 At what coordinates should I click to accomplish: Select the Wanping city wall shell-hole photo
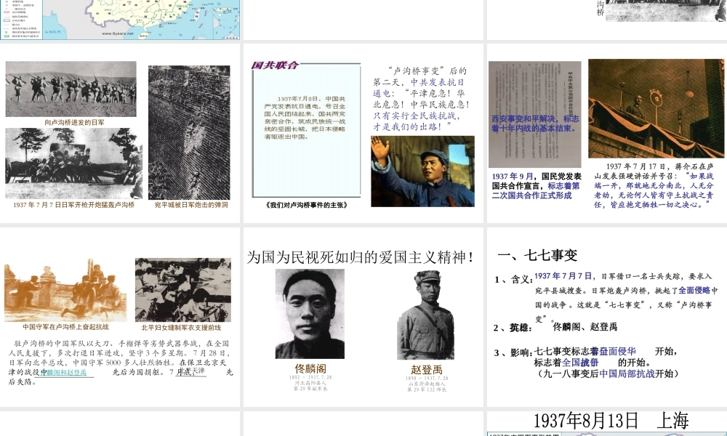189,132
